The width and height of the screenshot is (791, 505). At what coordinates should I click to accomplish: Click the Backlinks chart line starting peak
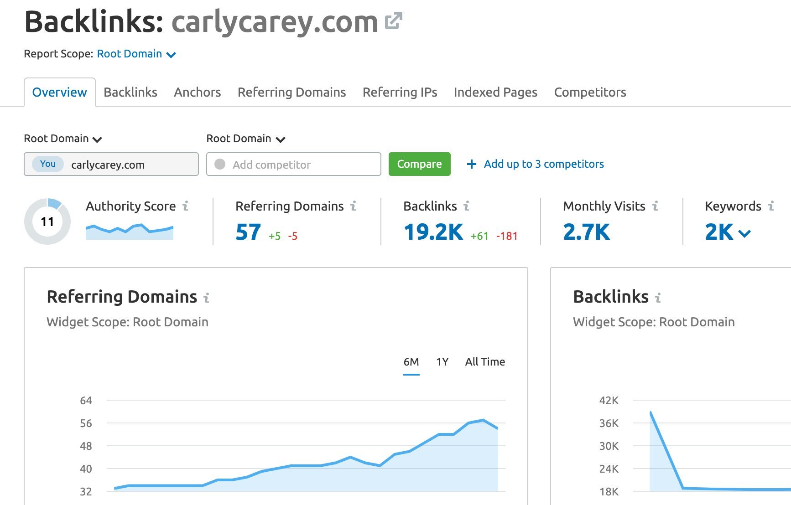(650, 412)
